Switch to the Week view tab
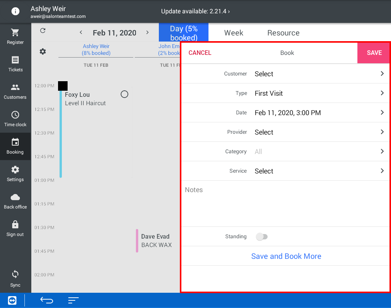This screenshot has height=308, width=391. (234, 33)
